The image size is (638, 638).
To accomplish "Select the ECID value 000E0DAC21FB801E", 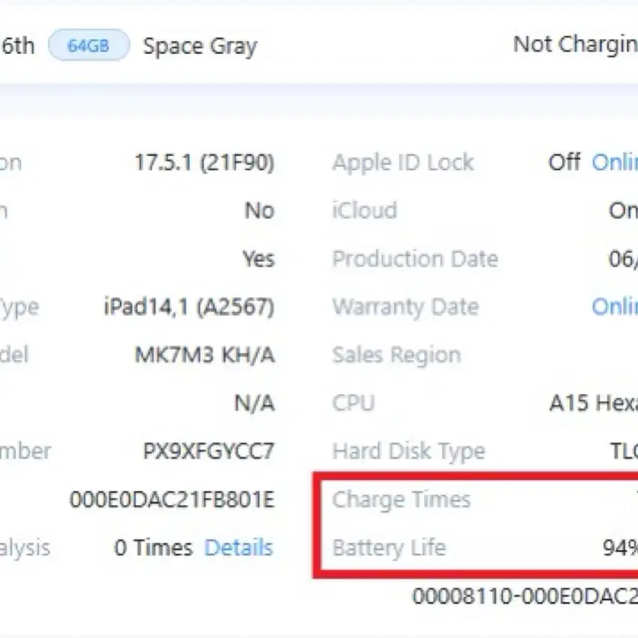I will [172, 499].
